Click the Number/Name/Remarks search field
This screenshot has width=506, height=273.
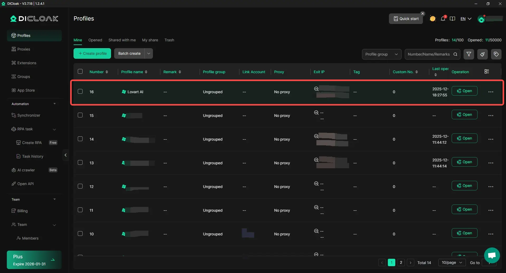pos(429,54)
